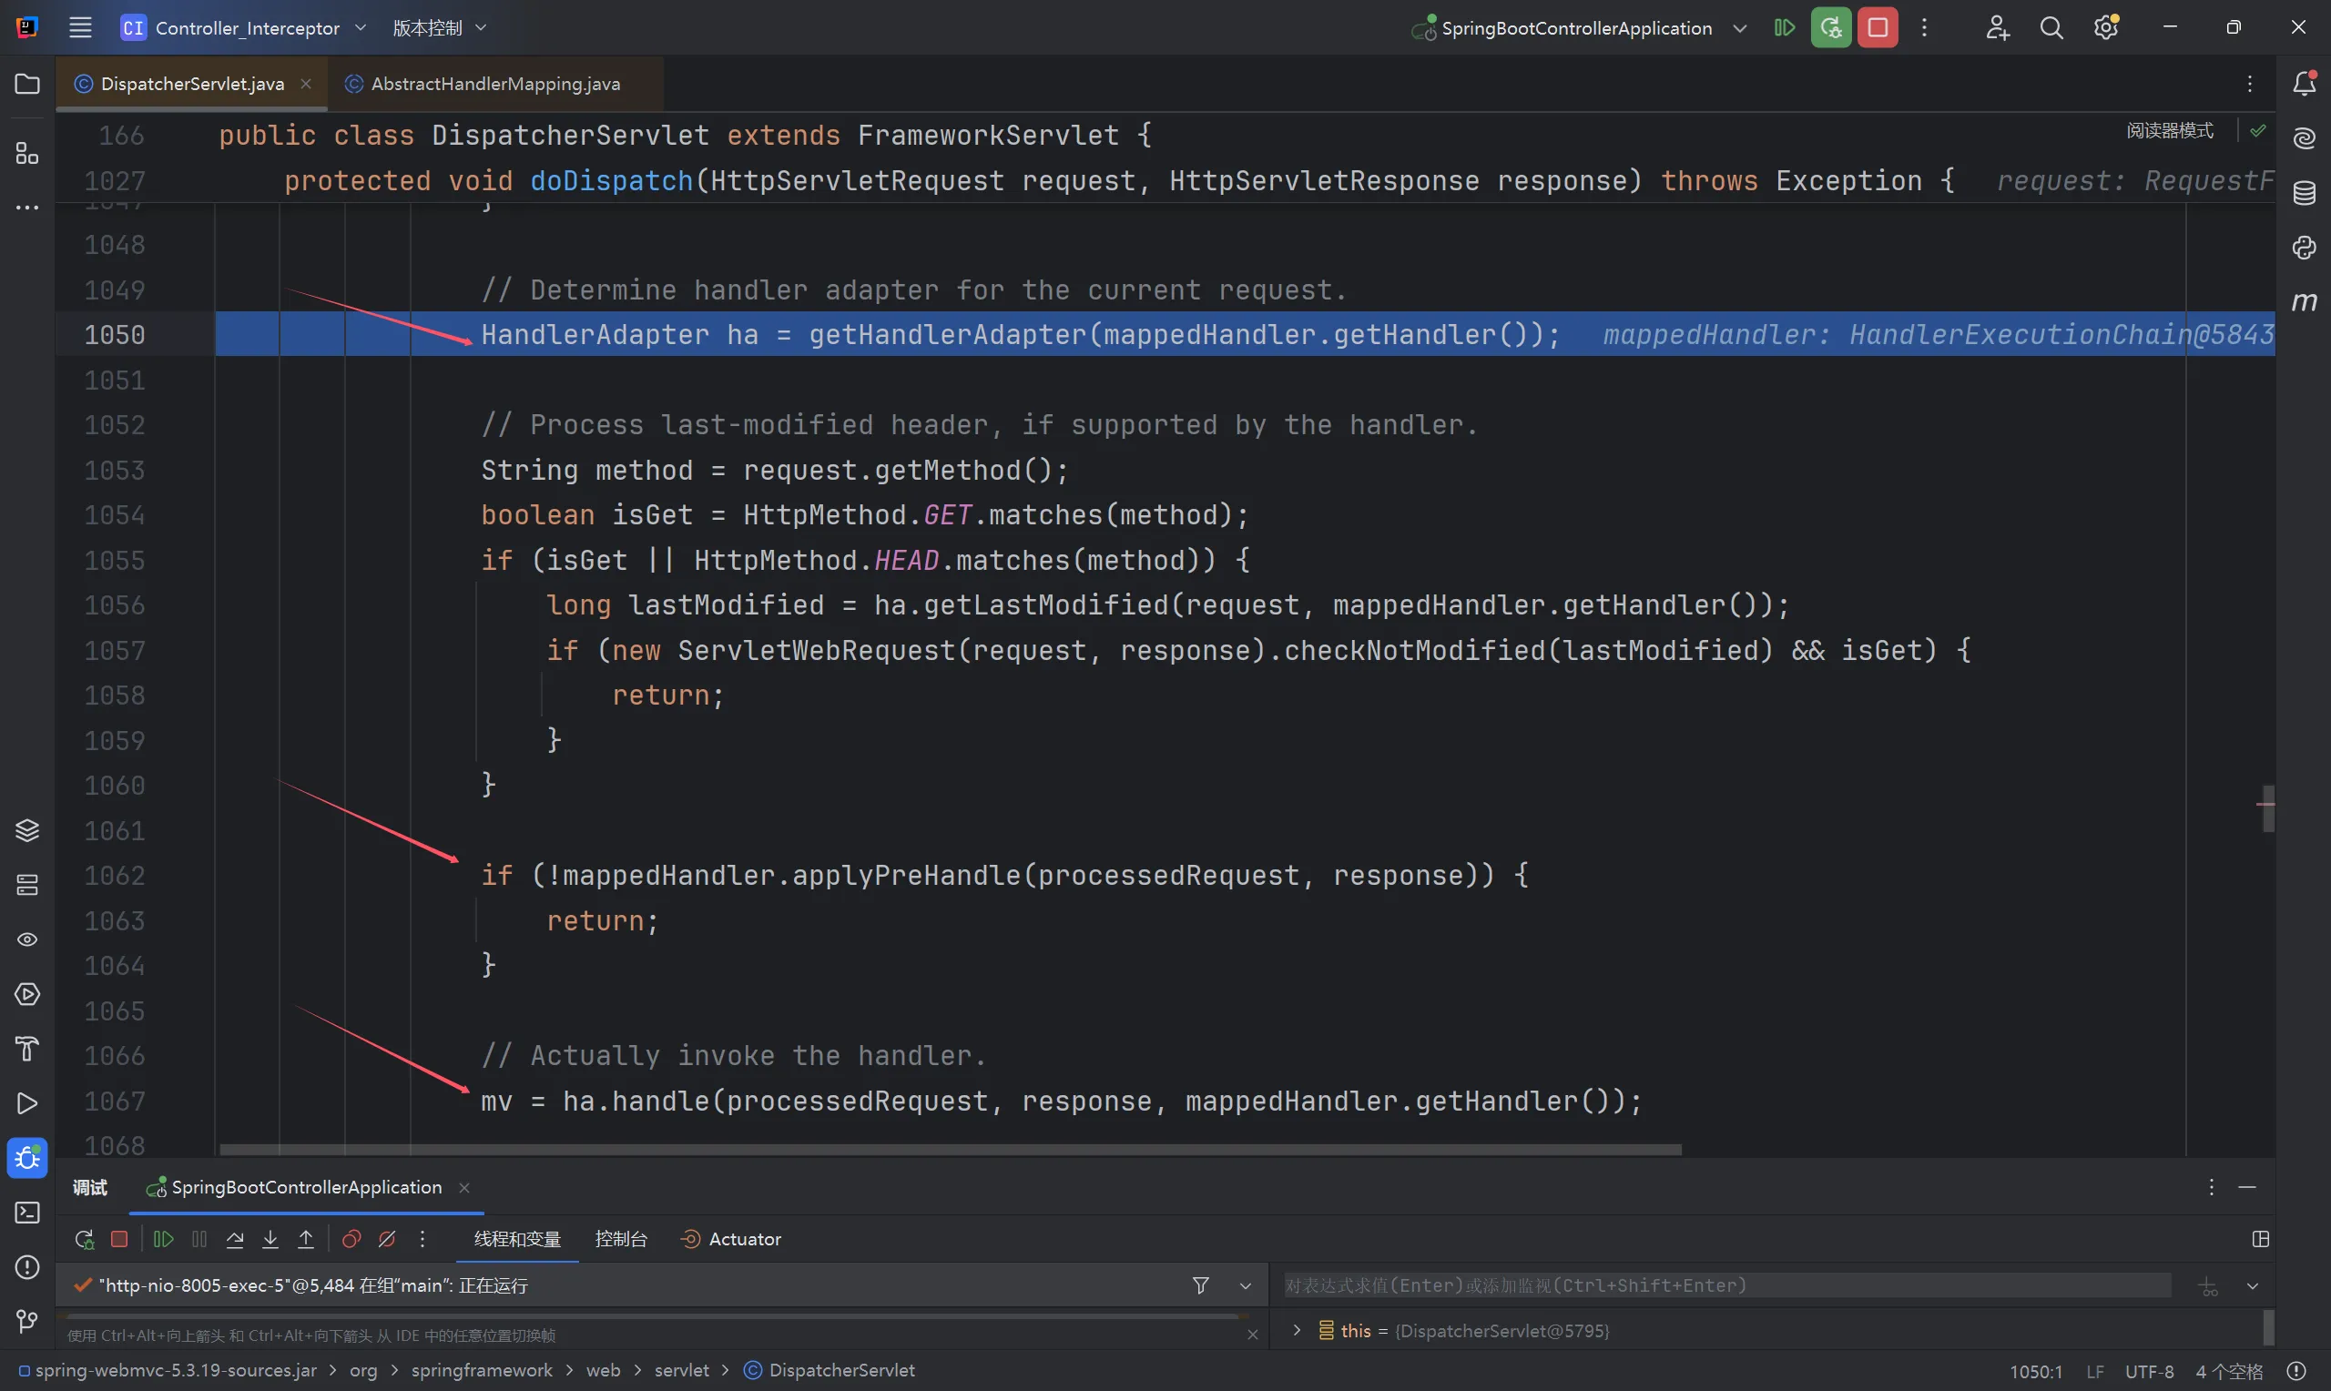Viewport: 2331px width, 1391px height.
Task: Open the Problems tool window
Action: point(27,1267)
